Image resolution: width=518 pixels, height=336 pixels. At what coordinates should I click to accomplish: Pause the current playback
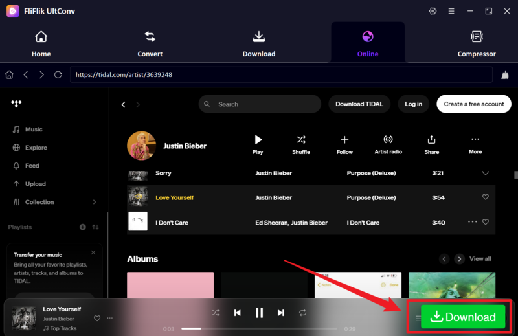pyautogui.click(x=260, y=313)
